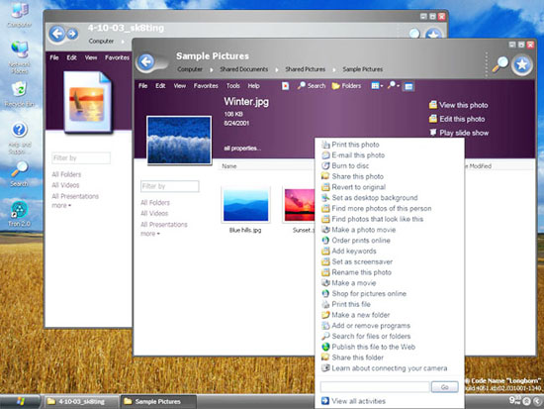The height and width of the screenshot is (409, 544).
Task: Select the Blue hills.jpg thumbnail
Action: (x=245, y=205)
